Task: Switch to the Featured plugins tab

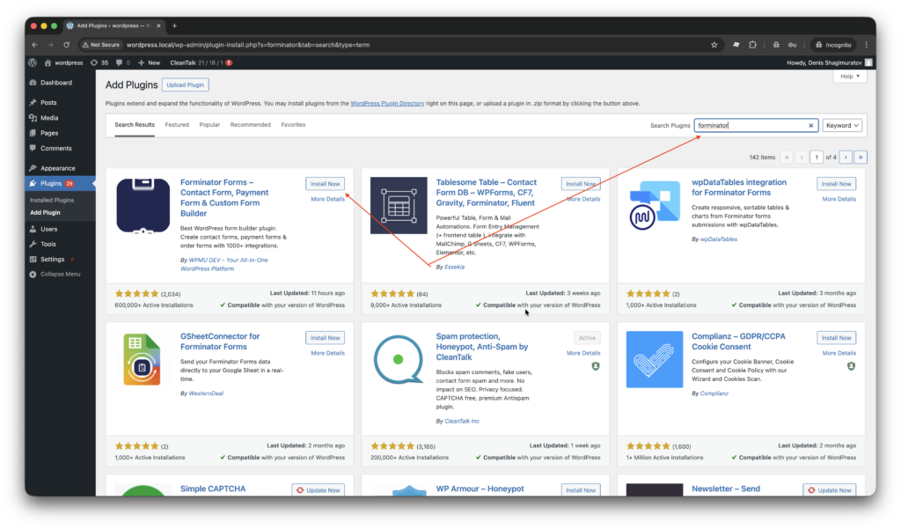Action: [176, 124]
